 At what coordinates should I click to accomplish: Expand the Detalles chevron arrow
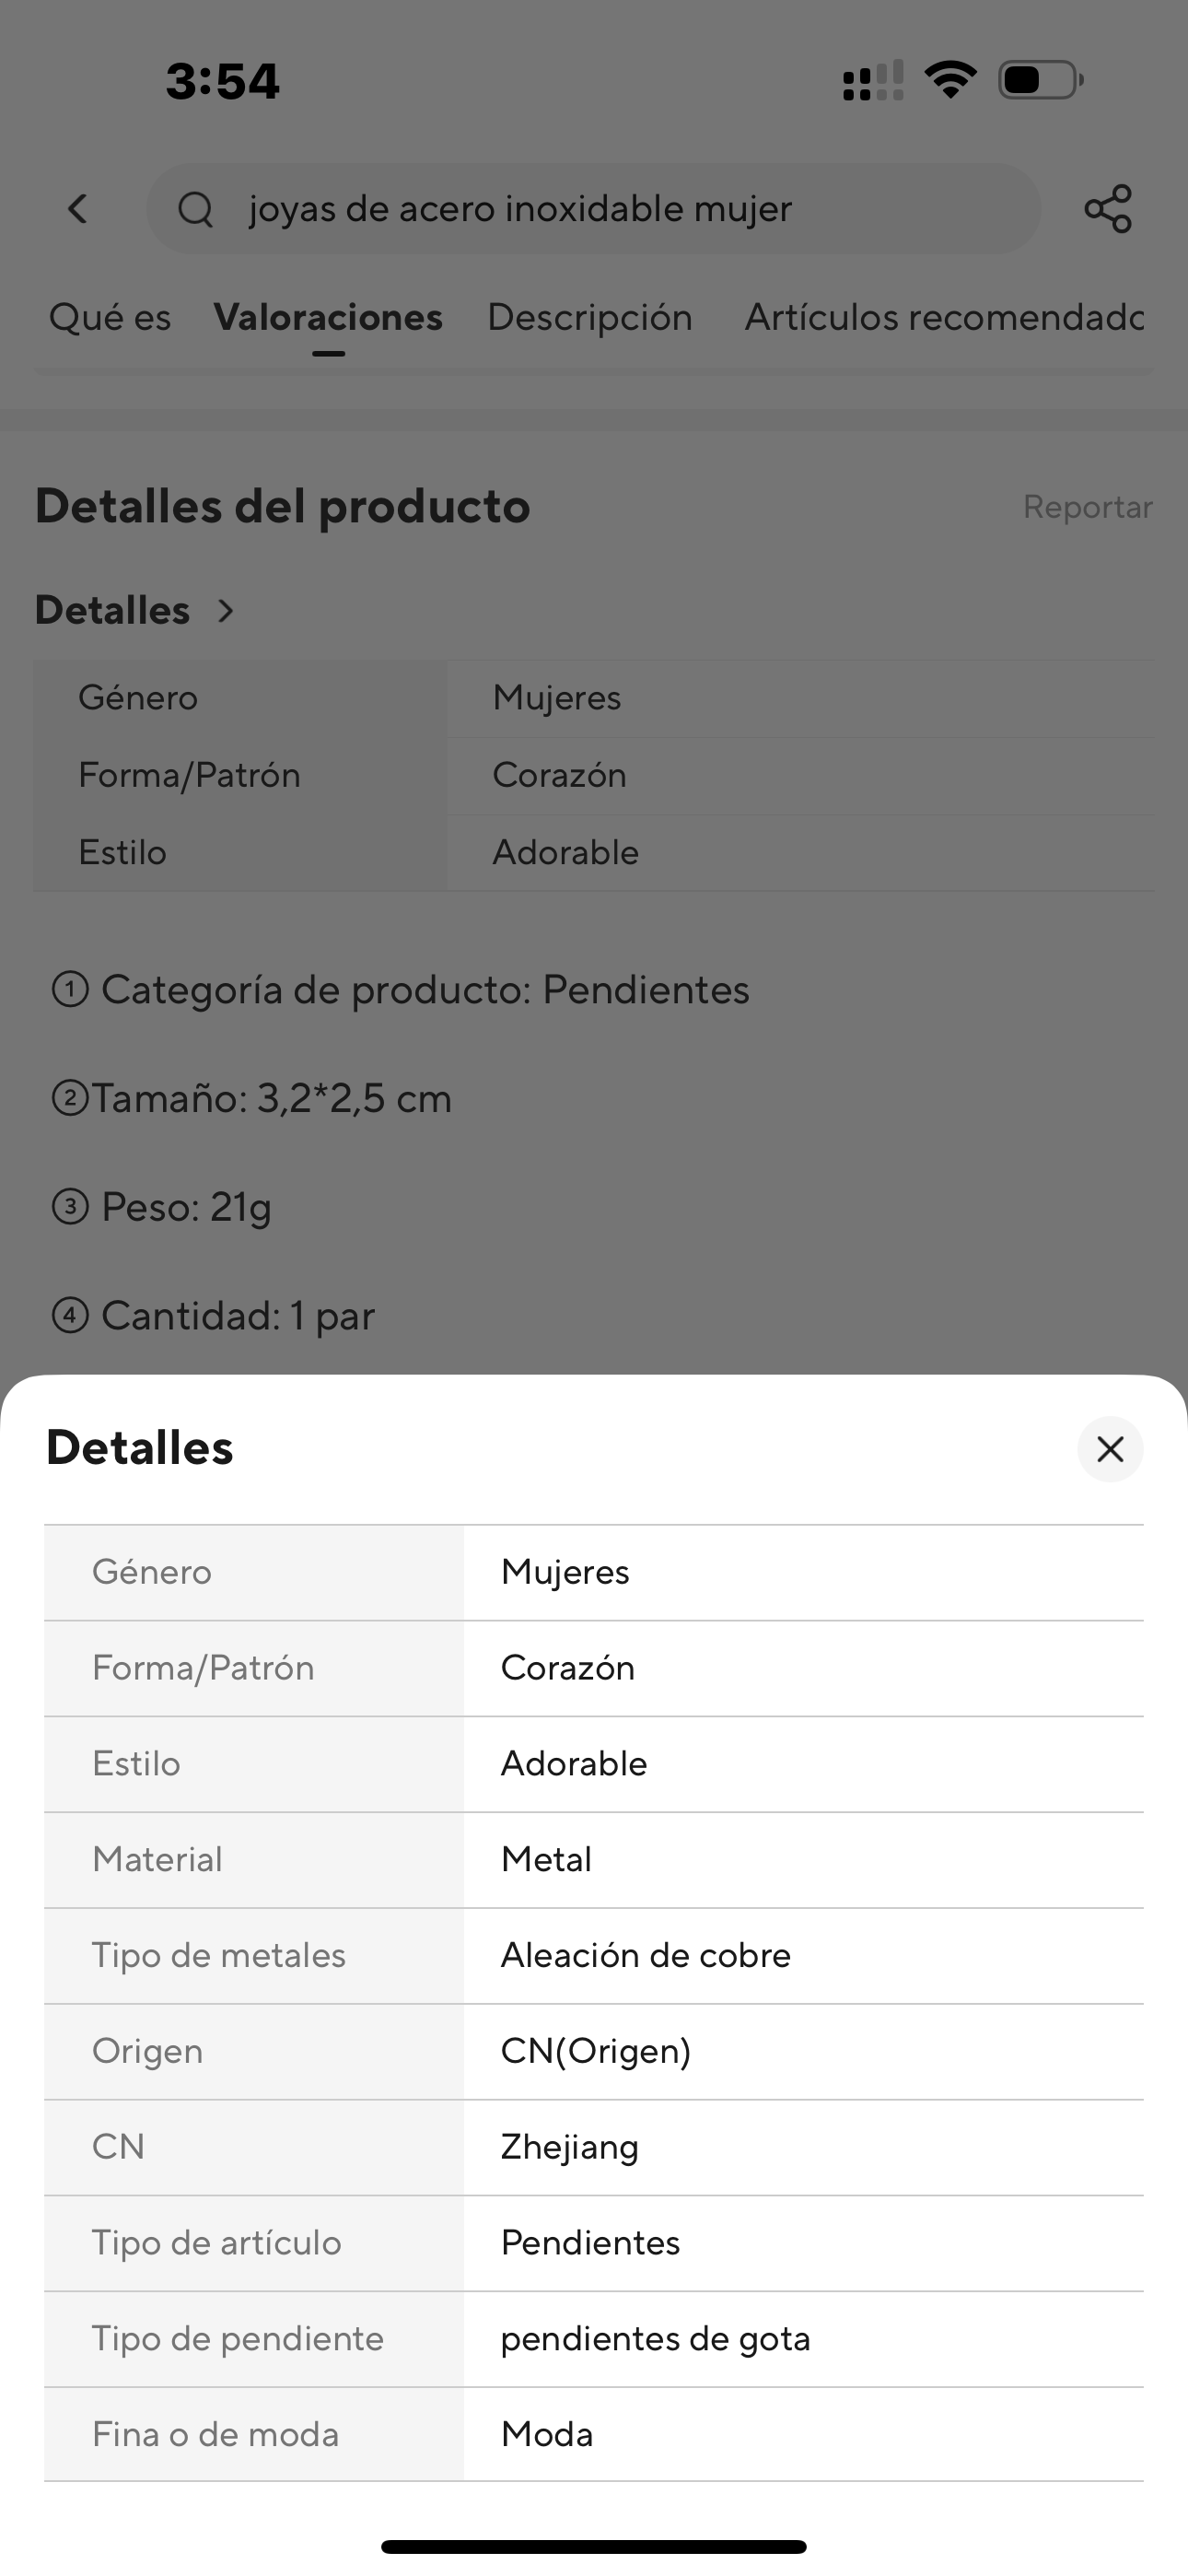pyautogui.click(x=226, y=610)
